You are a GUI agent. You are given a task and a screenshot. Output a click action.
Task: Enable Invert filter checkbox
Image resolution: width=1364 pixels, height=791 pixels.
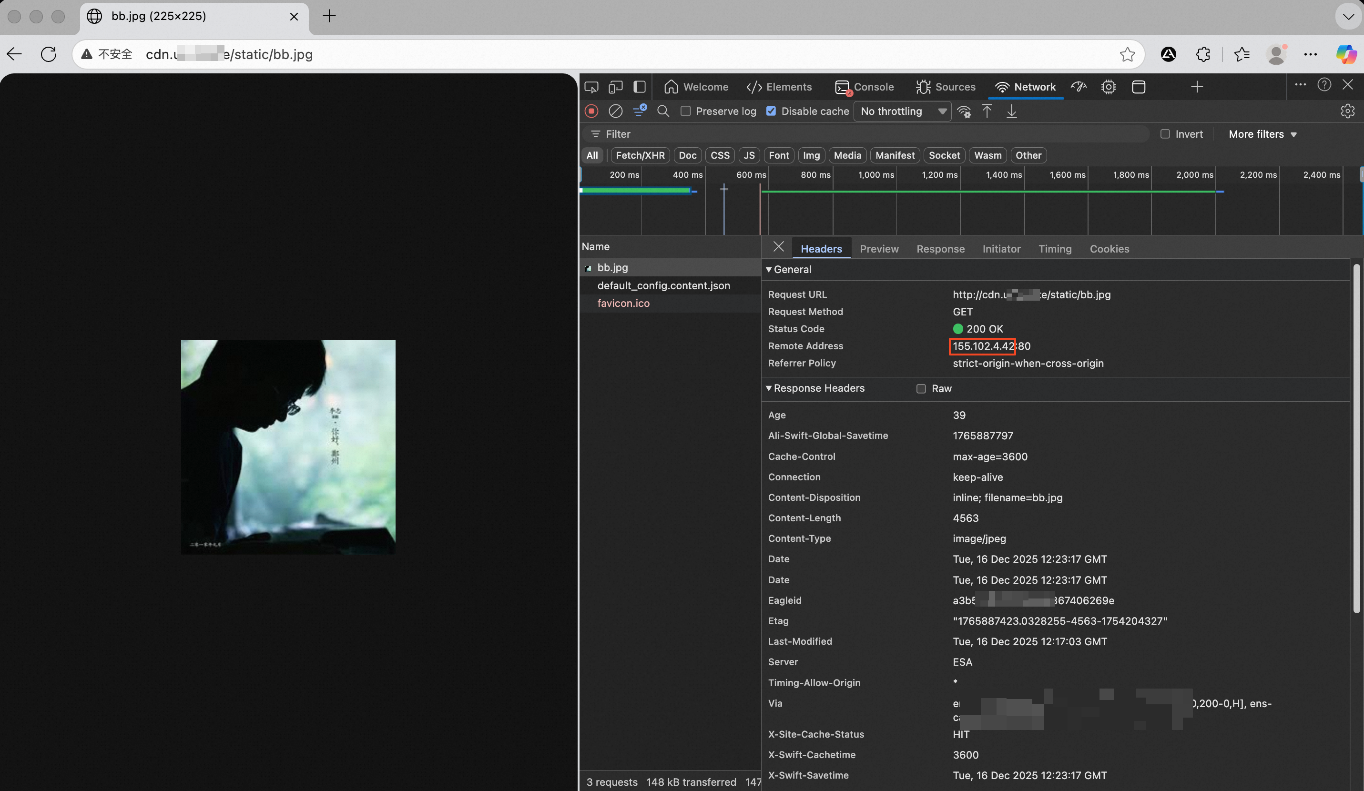[x=1165, y=134]
